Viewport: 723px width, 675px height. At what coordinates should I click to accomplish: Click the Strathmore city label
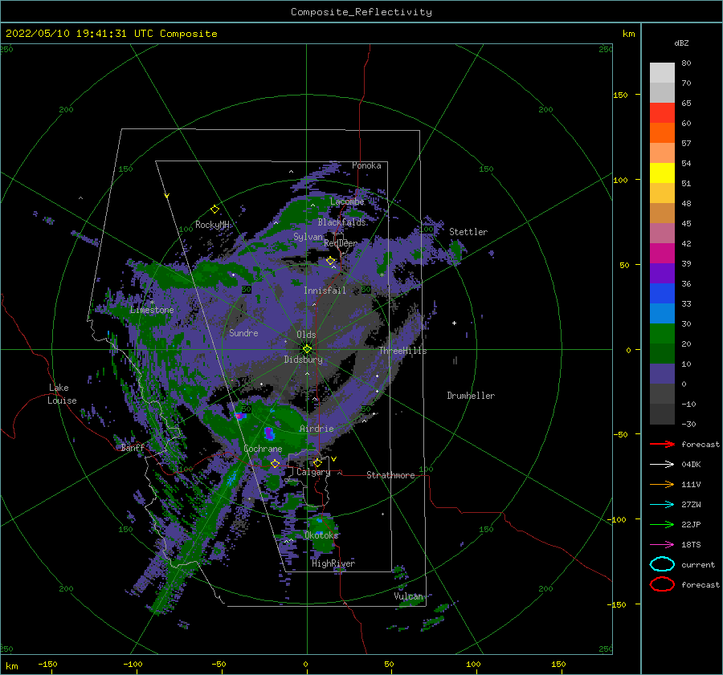coord(390,475)
